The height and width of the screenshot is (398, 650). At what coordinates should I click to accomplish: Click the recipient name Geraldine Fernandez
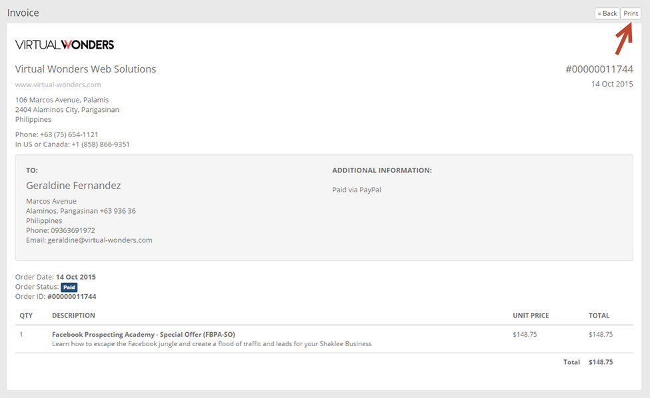pos(73,185)
